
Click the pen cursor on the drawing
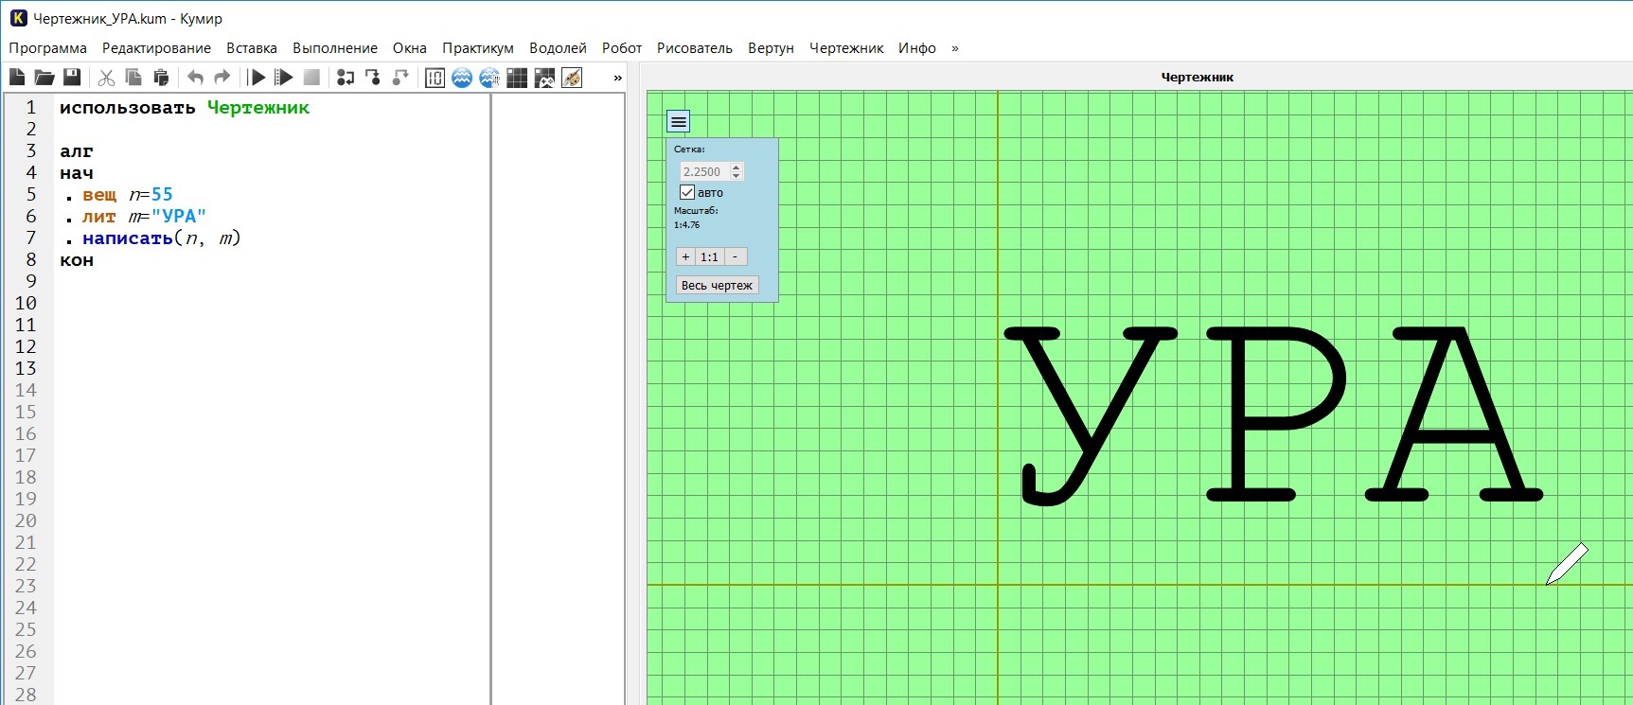(x=1567, y=564)
